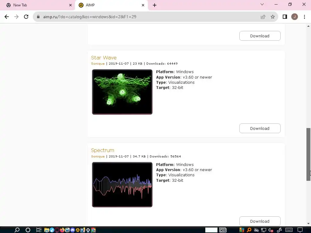
Task: Click the muted volume tray icon
Action: 271,230
